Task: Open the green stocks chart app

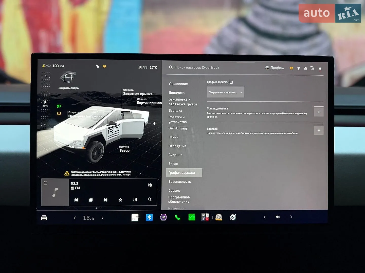Action: point(192,217)
